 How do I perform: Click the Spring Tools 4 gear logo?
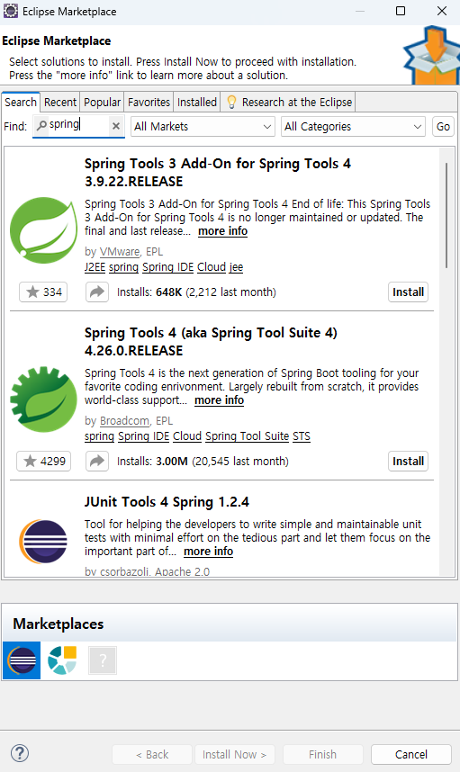(43, 399)
